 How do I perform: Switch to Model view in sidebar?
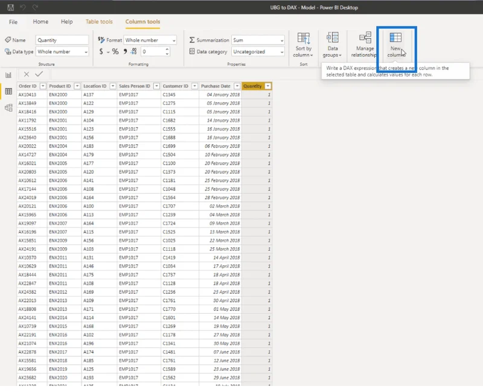[x=8, y=108]
